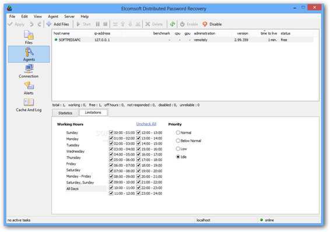The height and width of the screenshot is (232, 330).
Task: Click the Undo arrow in toolbar
Action: (x=31, y=24)
